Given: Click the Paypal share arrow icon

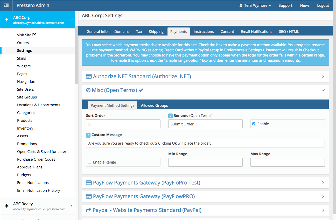Looking at the screenshot, I should coord(89,210).
